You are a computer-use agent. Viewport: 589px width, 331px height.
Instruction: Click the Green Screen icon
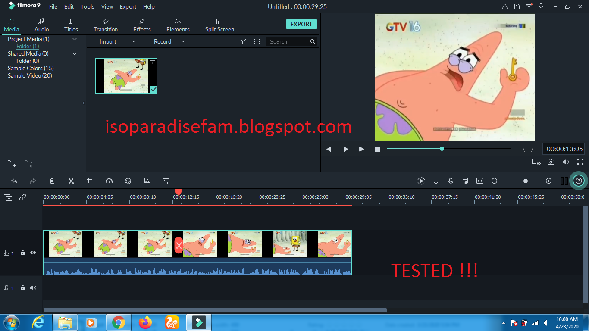147,181
